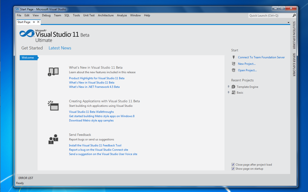Click the New Project icon
Image resolution: width=308 pixels, height=192 pixels.
coord(233,64)
